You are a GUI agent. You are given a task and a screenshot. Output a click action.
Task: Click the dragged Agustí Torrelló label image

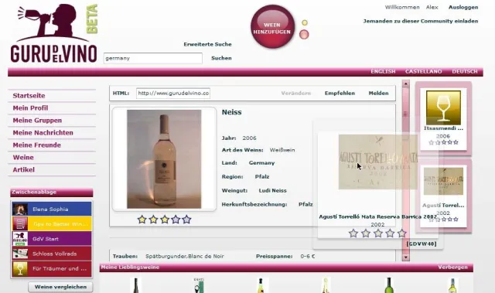point(378,162)
